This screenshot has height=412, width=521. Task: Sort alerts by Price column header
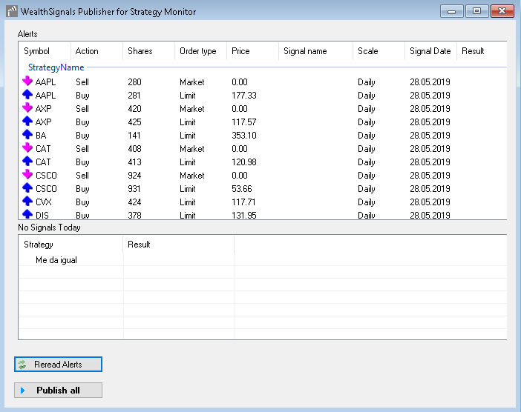pos(240,51)
